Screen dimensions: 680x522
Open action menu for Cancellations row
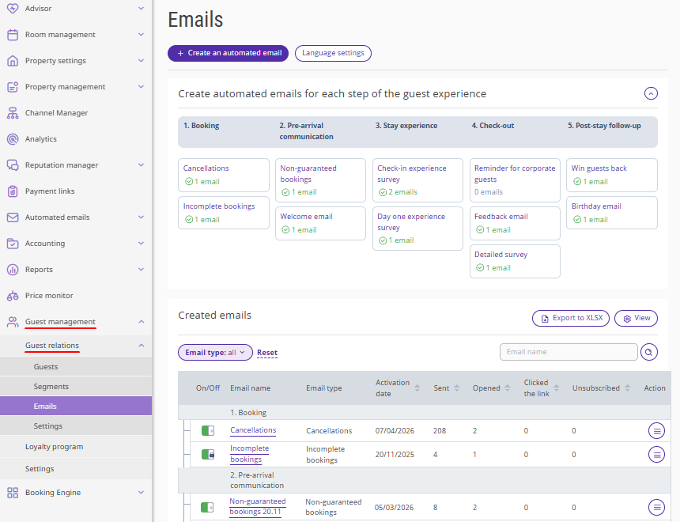pos(656,431)
